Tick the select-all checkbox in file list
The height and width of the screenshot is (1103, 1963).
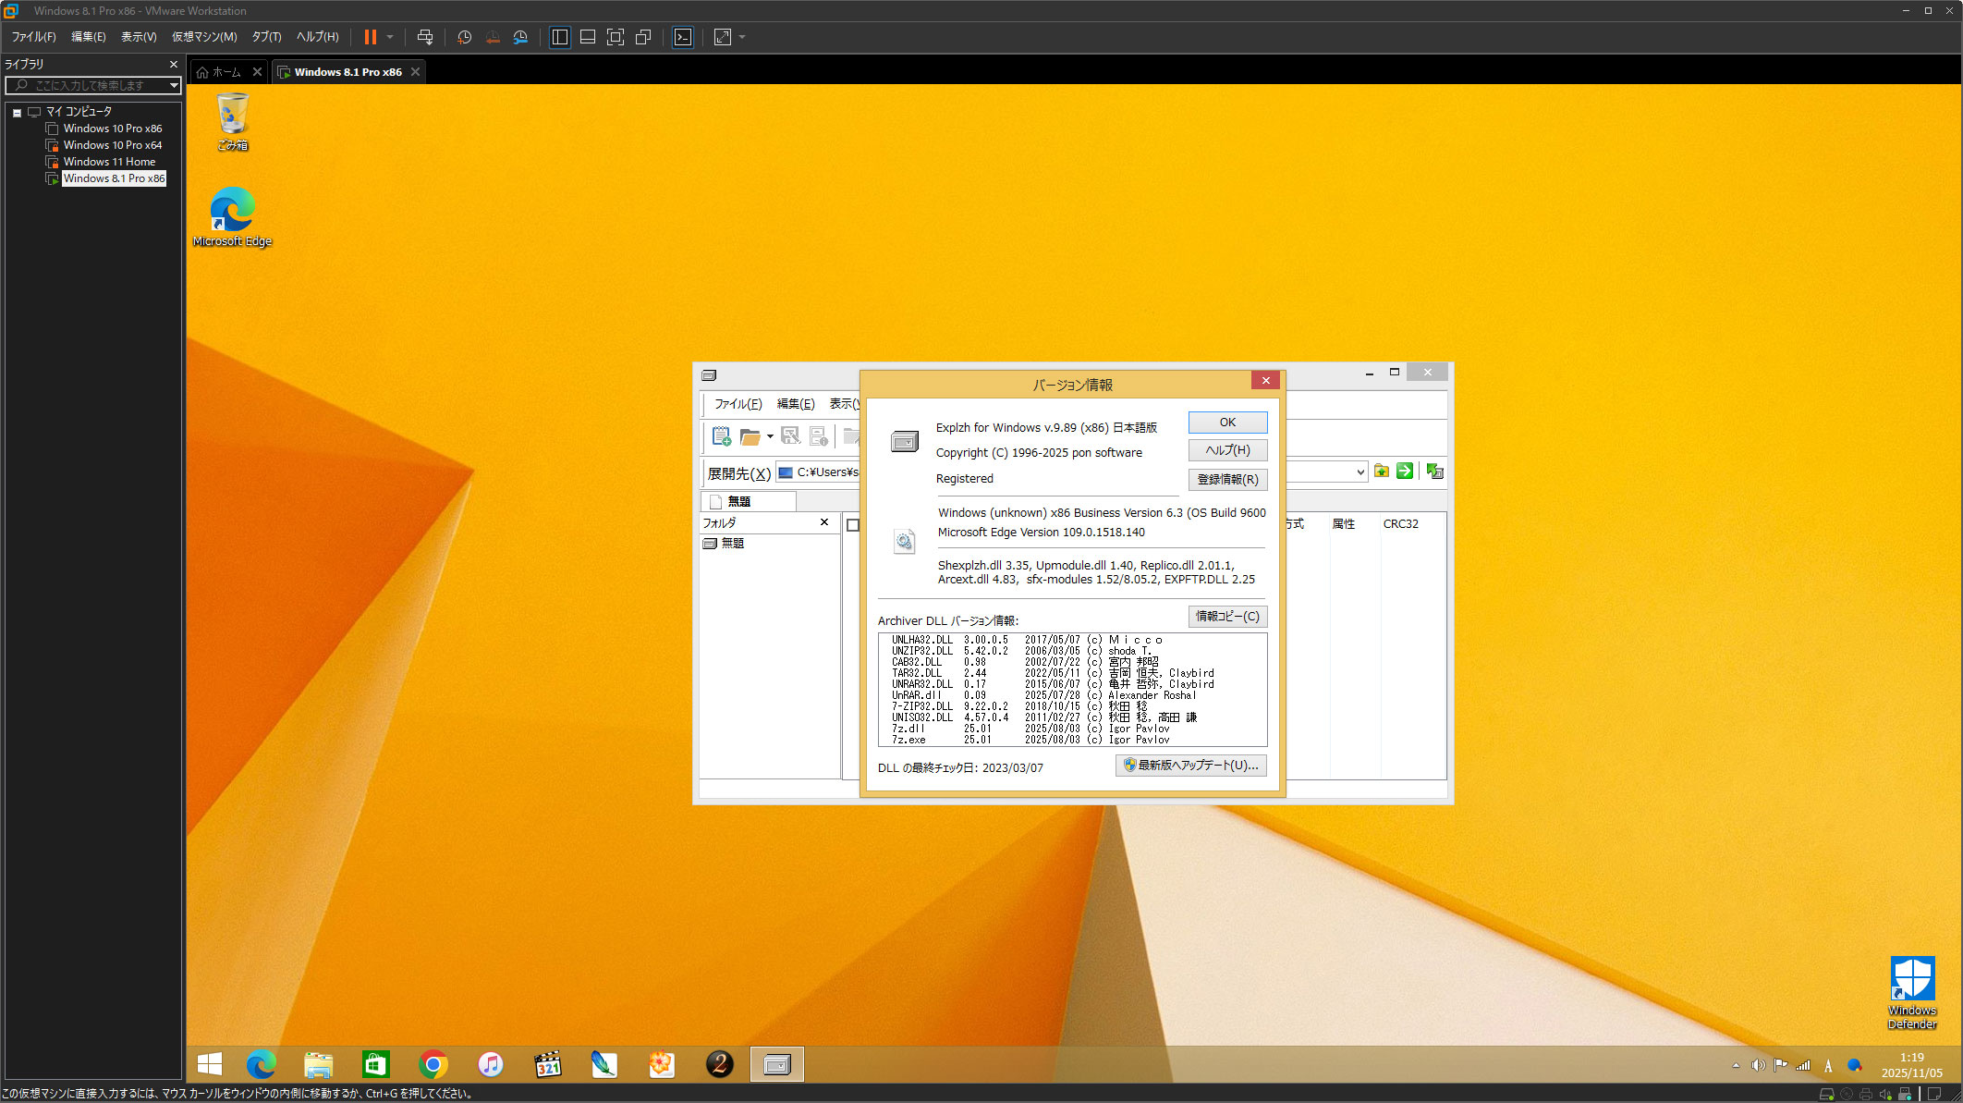coord(853,524)
